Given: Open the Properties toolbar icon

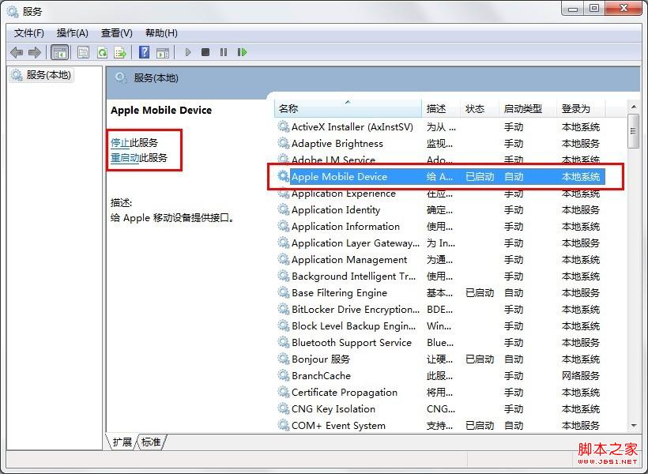Looking at the screenshot, I should click(84, 52).
